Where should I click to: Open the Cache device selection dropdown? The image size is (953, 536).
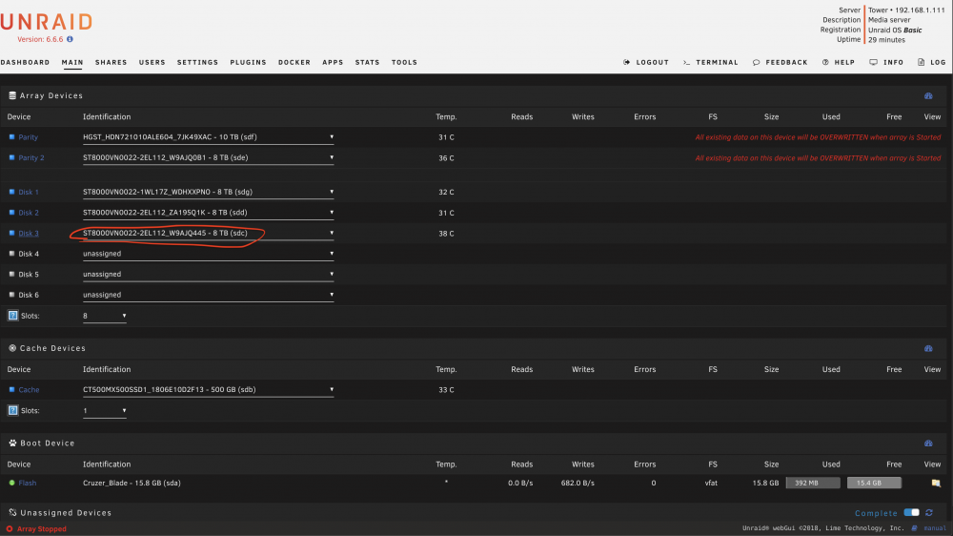pos(208,390)
